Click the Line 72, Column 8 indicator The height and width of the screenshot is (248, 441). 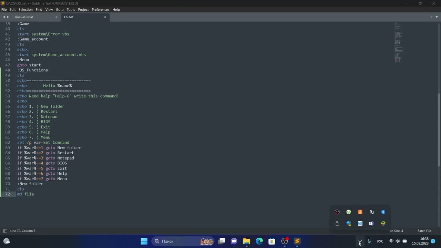pos(23,231)
